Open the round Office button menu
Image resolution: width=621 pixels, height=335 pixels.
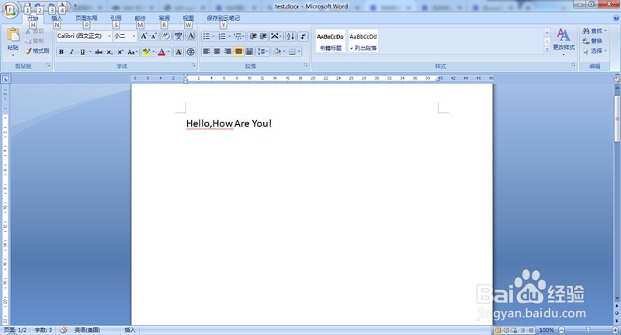tap(10, 9)
